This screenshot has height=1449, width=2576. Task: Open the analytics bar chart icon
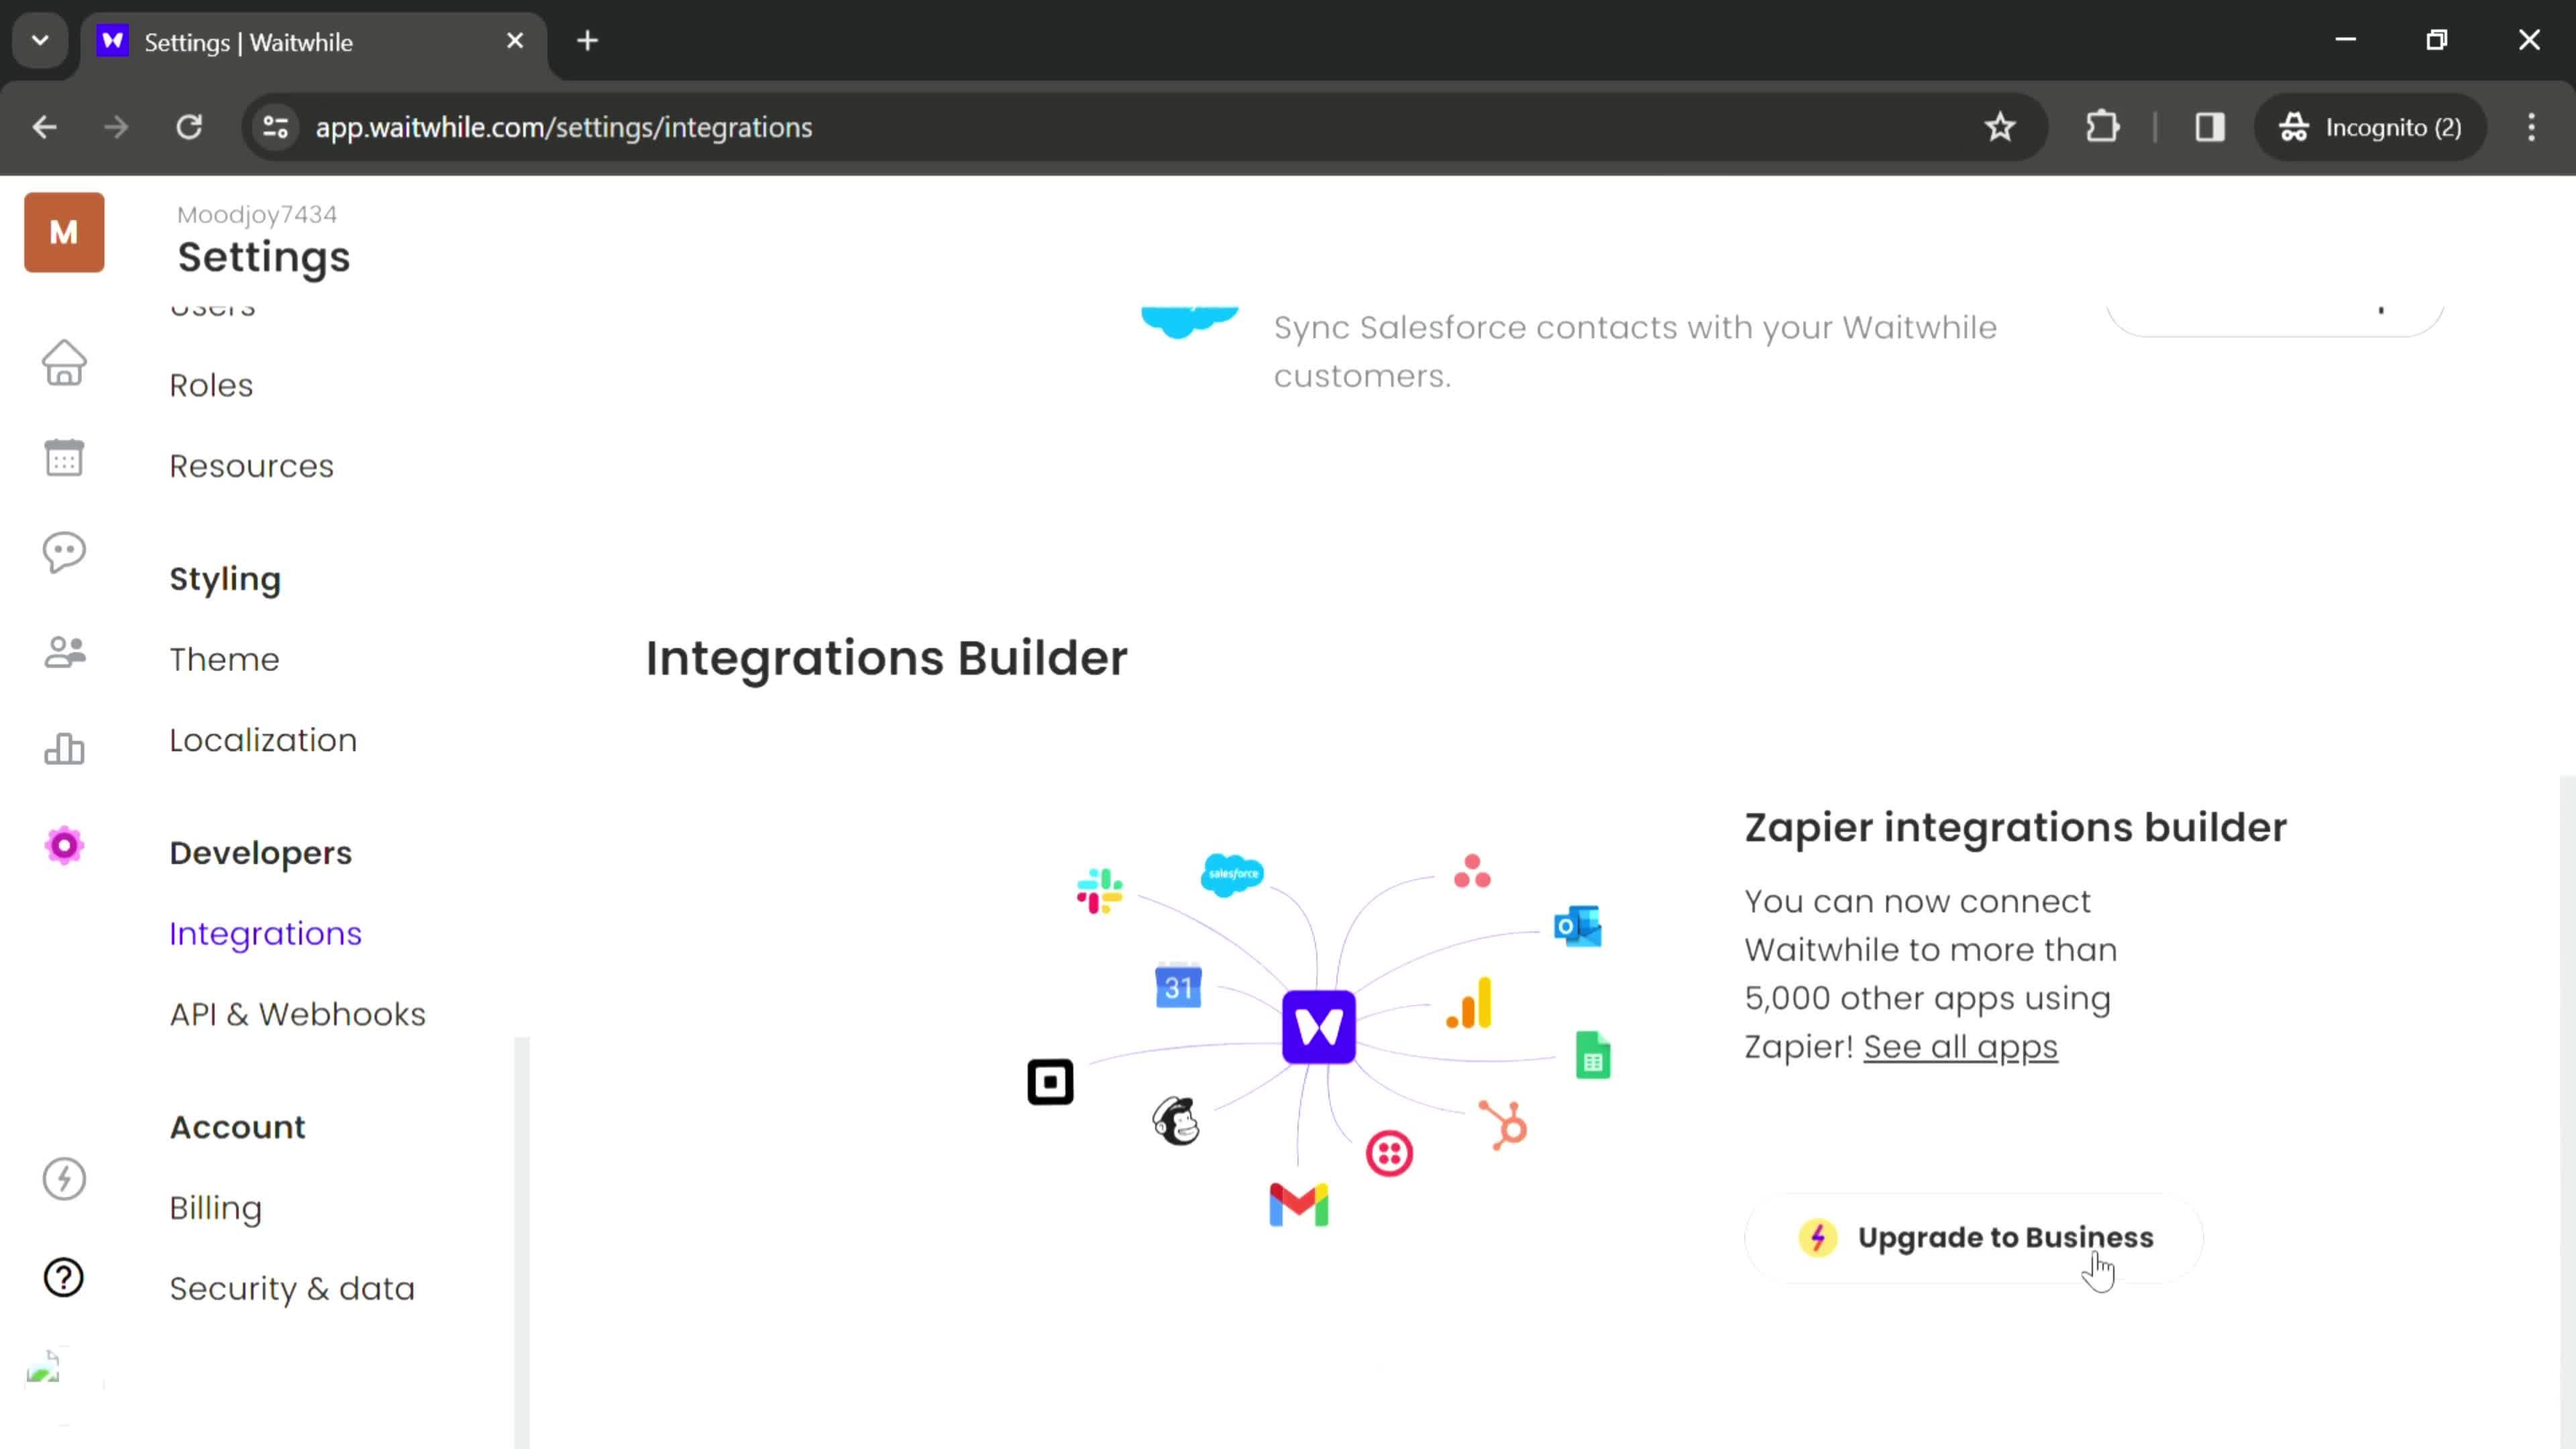64,748
